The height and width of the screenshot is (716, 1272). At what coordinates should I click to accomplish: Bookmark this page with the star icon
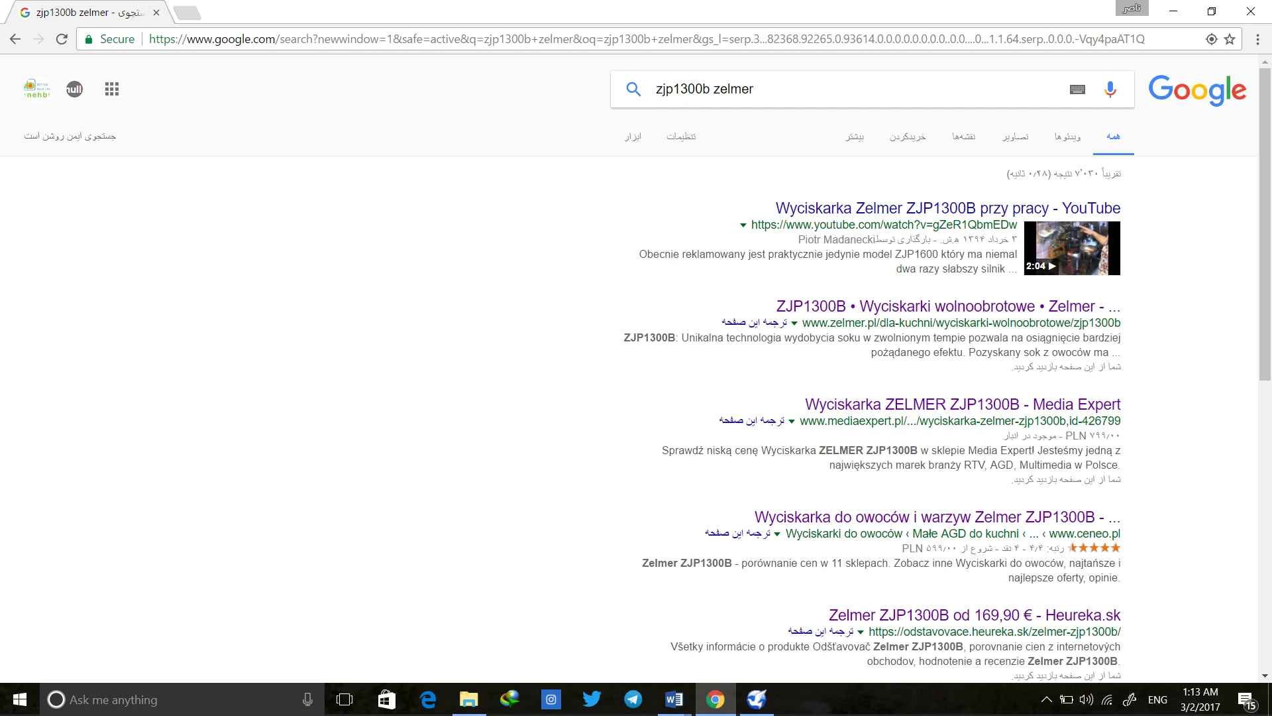1231,39
